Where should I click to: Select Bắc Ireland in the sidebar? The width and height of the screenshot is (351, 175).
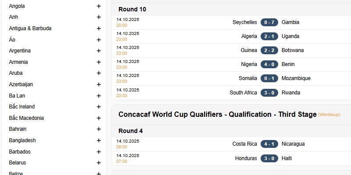[22, 107]
